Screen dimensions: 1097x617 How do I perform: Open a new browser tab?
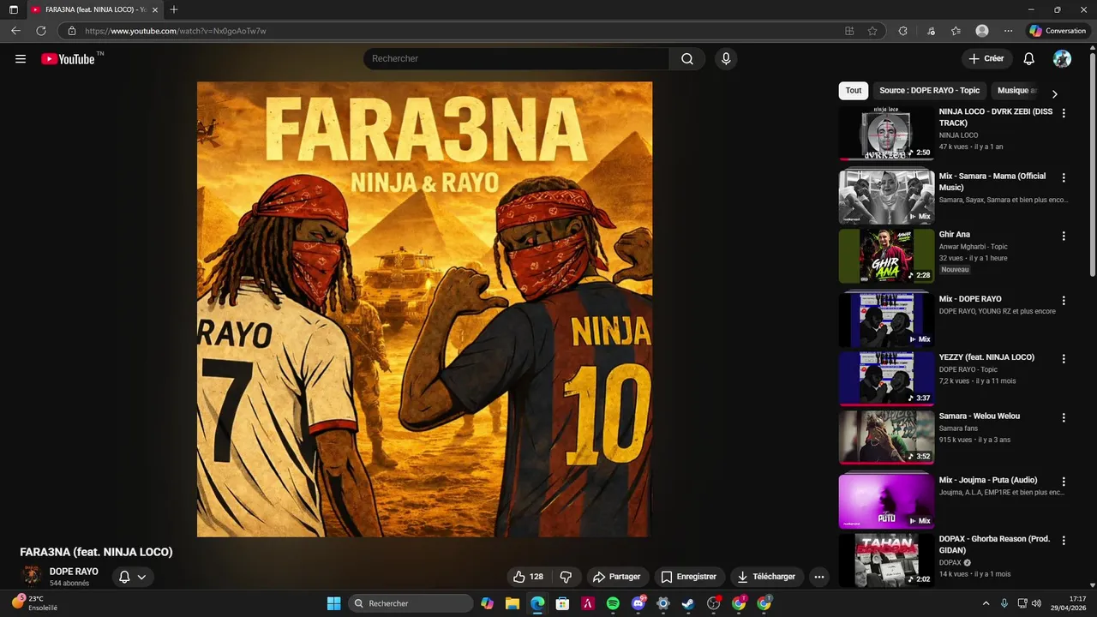(x=174, y=9)
